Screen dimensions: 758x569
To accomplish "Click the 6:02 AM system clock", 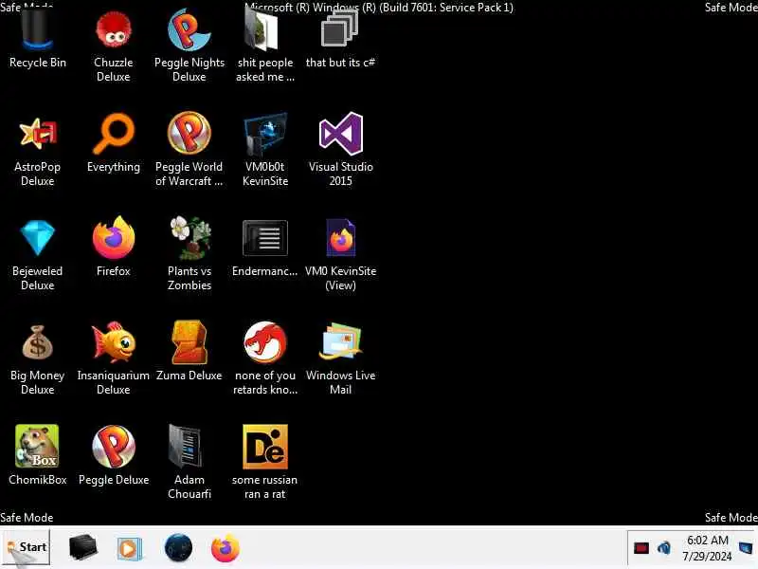I will coord(707,548).
